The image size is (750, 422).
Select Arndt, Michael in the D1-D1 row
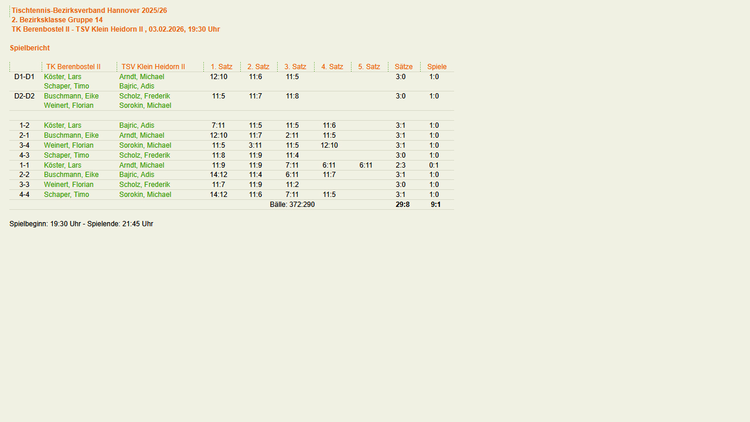[x=141, y=77]
